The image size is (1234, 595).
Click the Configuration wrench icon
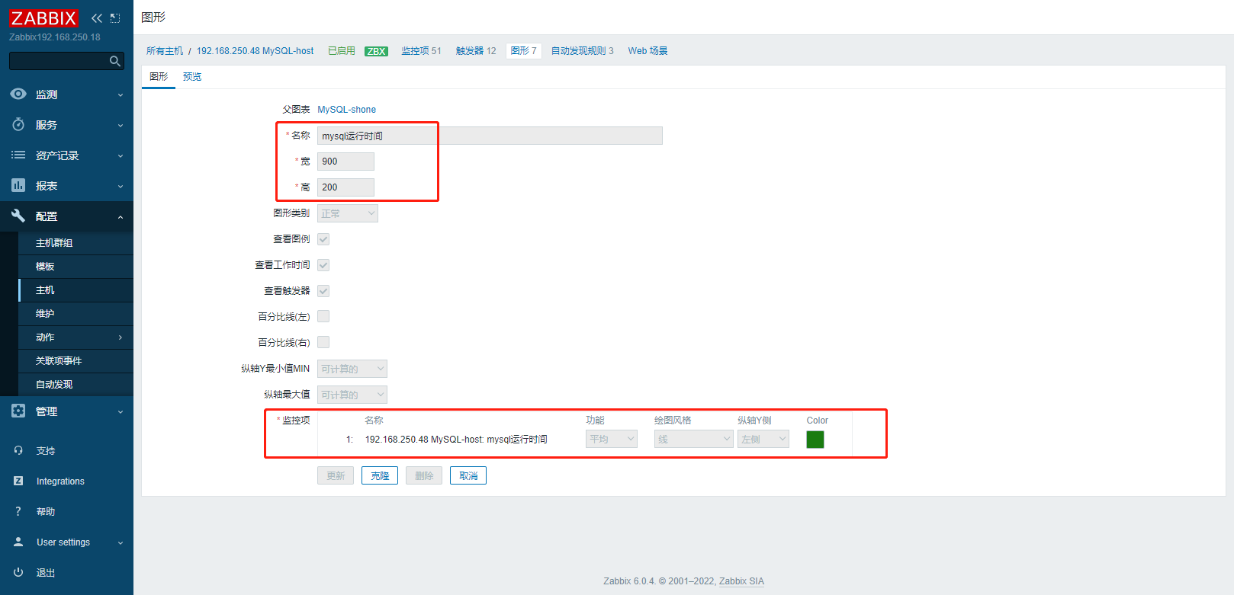[18, 216]
